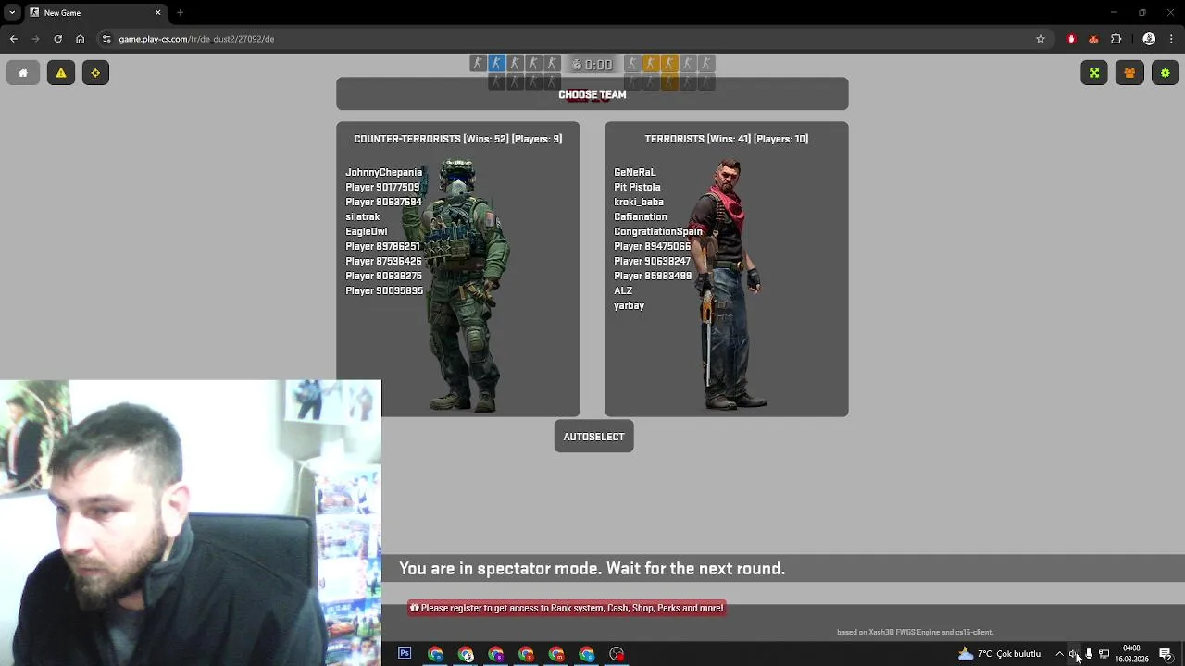Click the microphone tray icon
The width and height of the screenshot is (1185, 666).
1089,654
